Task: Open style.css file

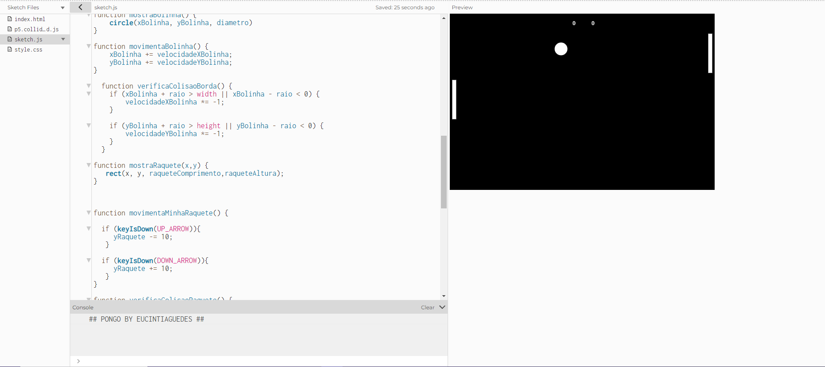Action: [28, 49]
